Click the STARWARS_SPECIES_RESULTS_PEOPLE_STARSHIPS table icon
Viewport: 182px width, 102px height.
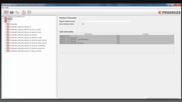pyautogui.click(x=8, y=46)
